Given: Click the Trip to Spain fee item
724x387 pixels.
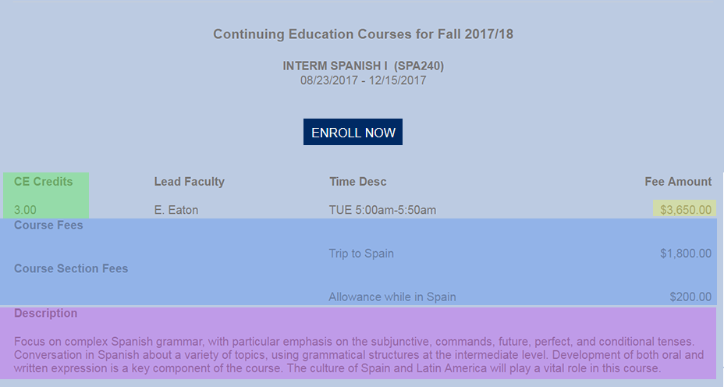Looking at the screenshot, I should click(x=361, y=254).
